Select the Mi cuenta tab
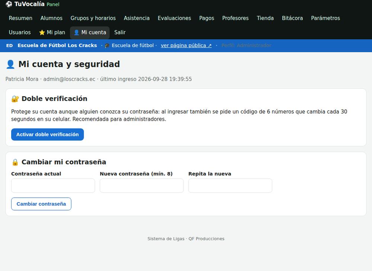 (x=90, y=32)
